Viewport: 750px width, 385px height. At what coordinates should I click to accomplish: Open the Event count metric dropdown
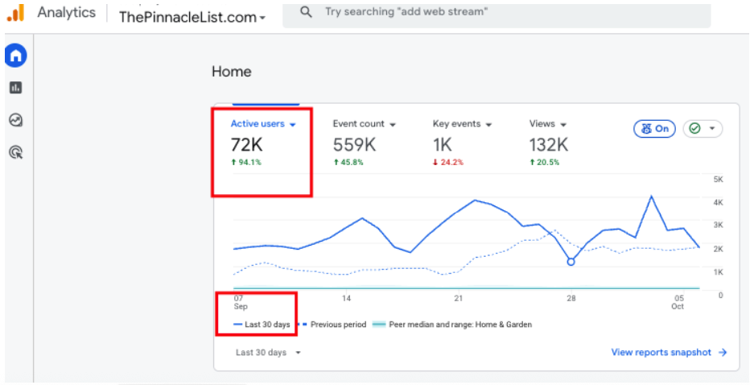393,125
